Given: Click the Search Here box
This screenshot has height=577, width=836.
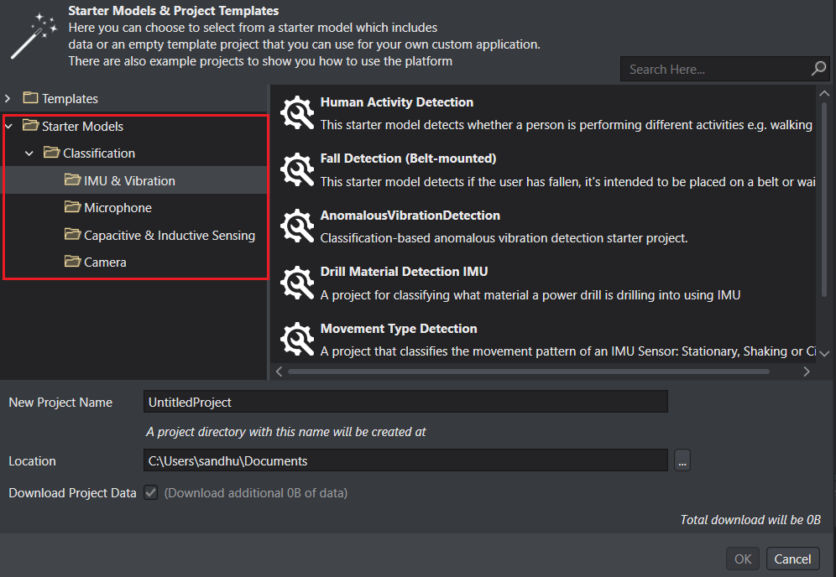Looking at the screenshot, I should pos(714,70).
